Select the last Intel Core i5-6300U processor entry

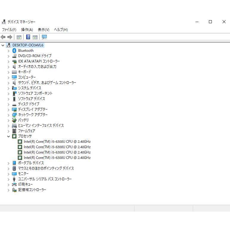point(57,157)
